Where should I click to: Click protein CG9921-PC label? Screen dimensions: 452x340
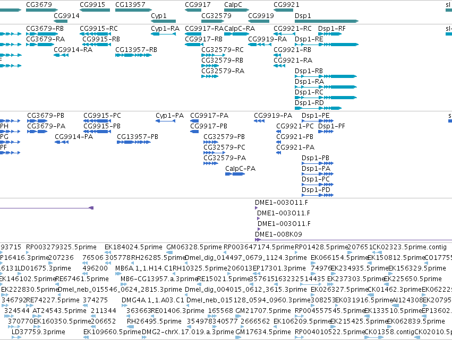(x=295, y=126)
